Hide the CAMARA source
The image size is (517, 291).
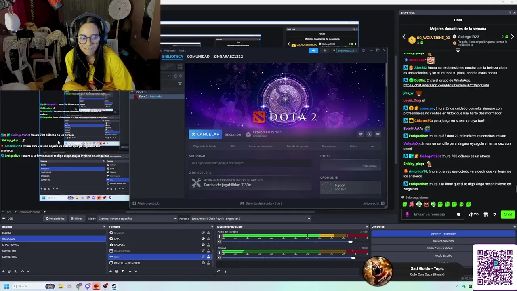click(x=203, y=245)
